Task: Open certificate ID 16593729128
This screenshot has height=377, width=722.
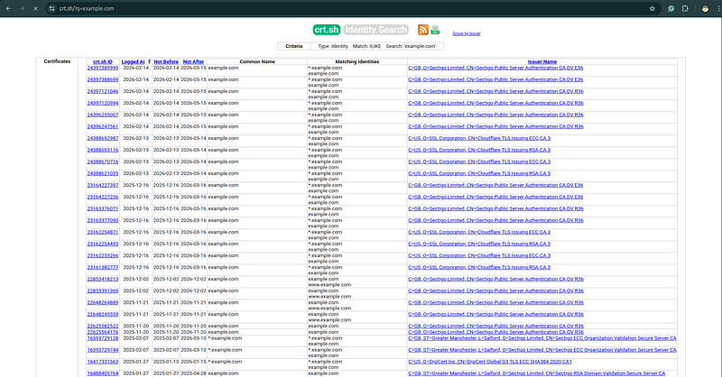Action: pyautogui.click(x=103, y=338)
